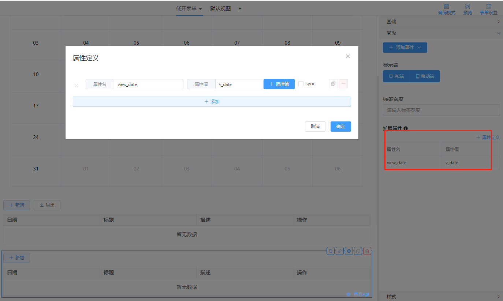Open 预览 preview from the top toolbar
This screenshot has height=301, width=503.
pos(467,9)
